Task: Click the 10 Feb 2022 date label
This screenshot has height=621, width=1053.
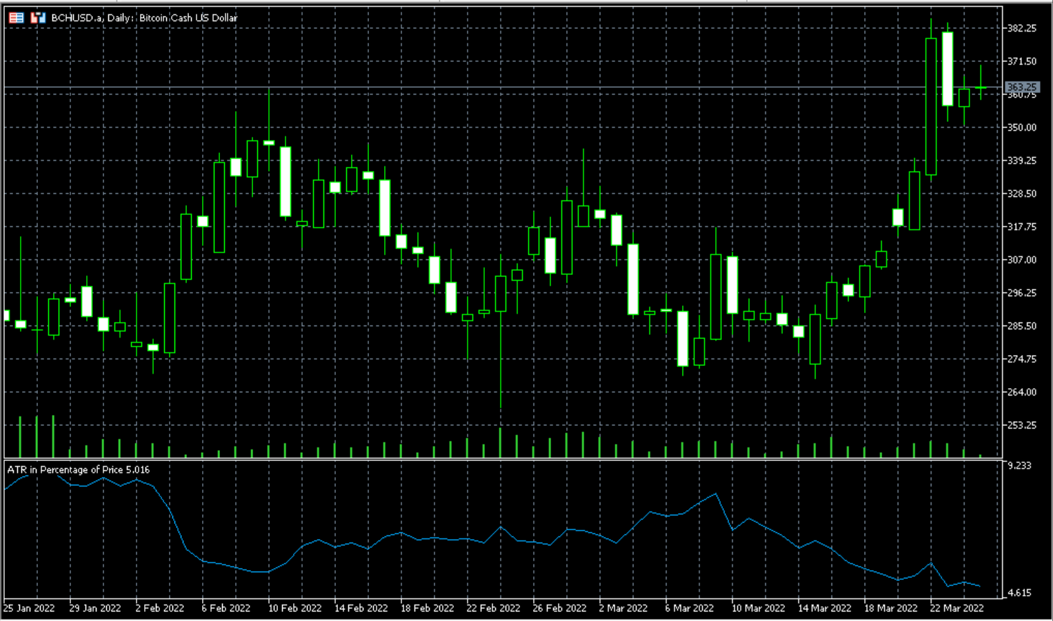Action: pyautogui.click(x=294, y=609)
